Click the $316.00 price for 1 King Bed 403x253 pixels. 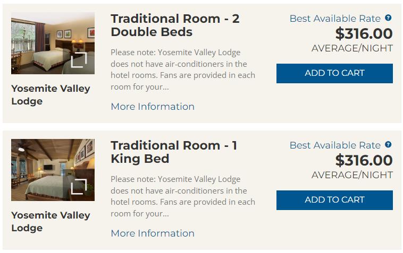click(364, 161)
